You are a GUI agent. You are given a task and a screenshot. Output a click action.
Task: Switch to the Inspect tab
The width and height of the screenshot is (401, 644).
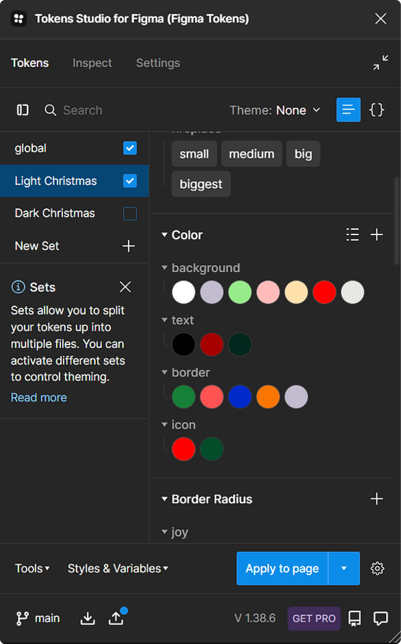pos(92,63)
